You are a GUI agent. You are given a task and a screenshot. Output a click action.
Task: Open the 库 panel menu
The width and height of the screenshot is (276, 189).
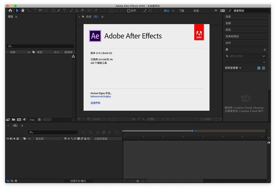point(265,50)
